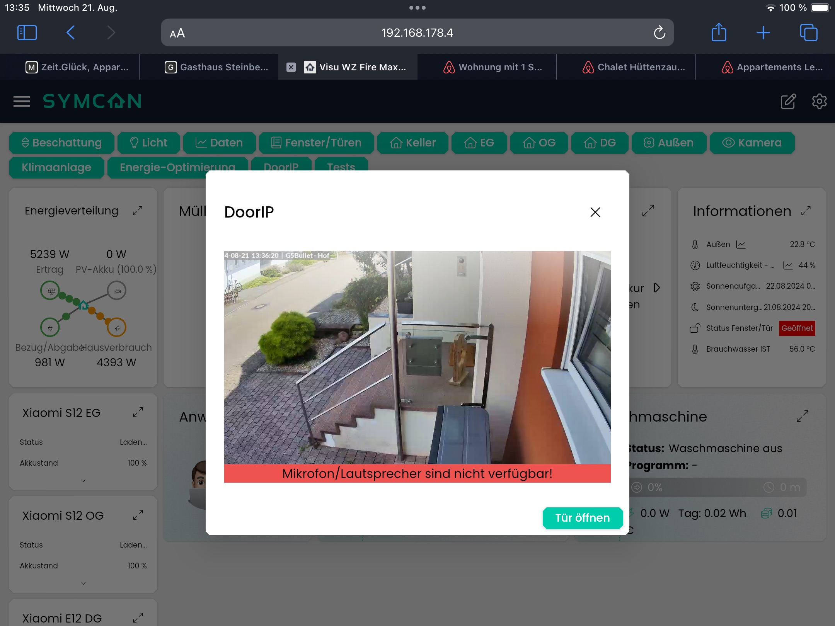
Task: Click the PV-Akku battery icon
Action: coord(117,291)
